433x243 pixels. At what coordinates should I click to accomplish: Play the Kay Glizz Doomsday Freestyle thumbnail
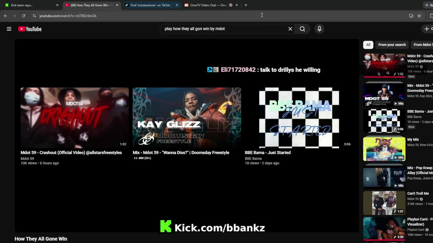click(x=187, y=118)
